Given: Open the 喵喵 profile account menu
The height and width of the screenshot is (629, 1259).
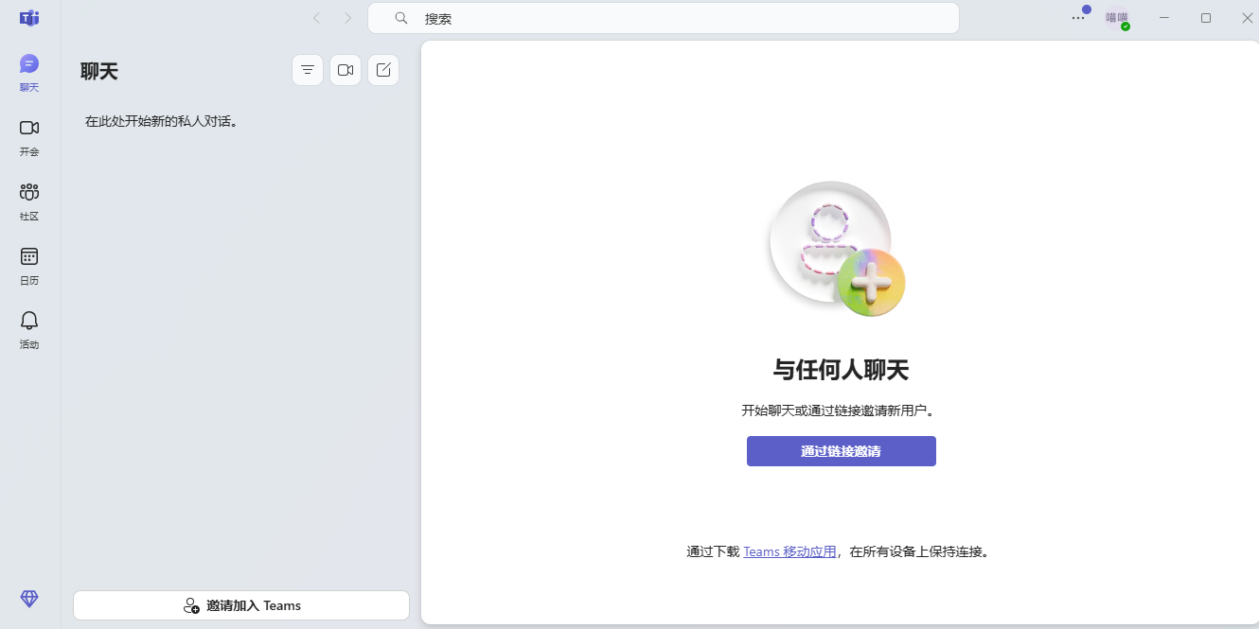Looking at the screenshot, I should [x=1118, y=18].
